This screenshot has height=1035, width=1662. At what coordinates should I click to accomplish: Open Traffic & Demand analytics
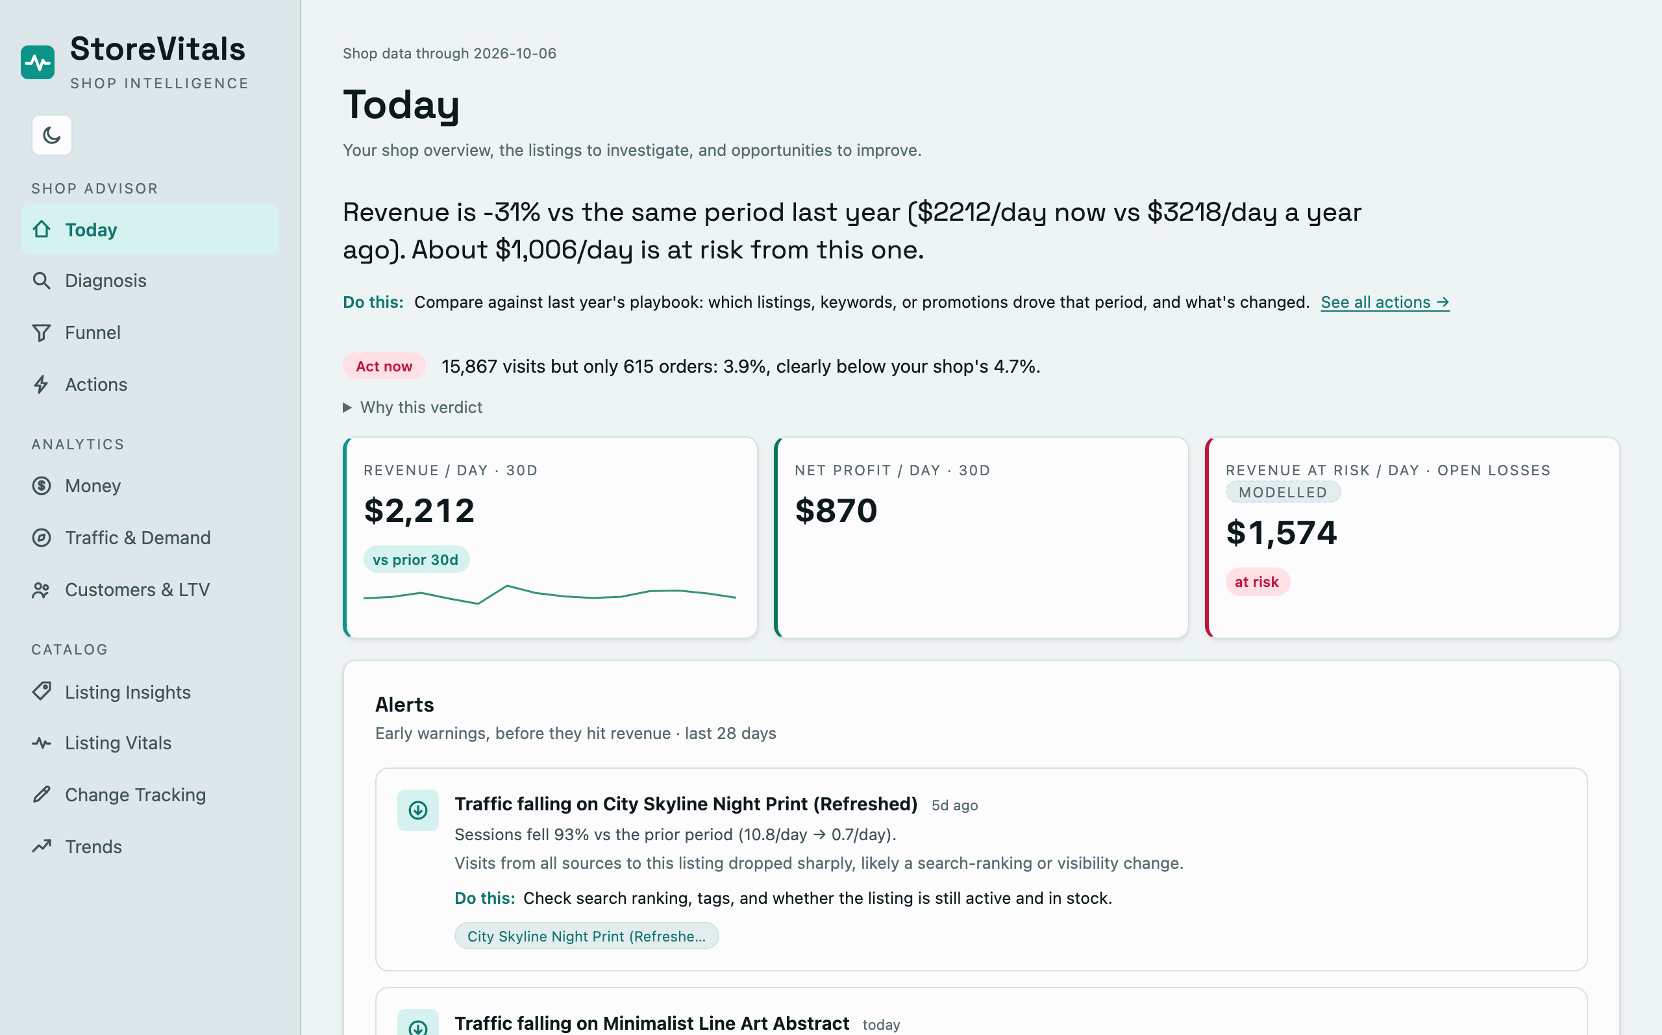click(150, 538)
